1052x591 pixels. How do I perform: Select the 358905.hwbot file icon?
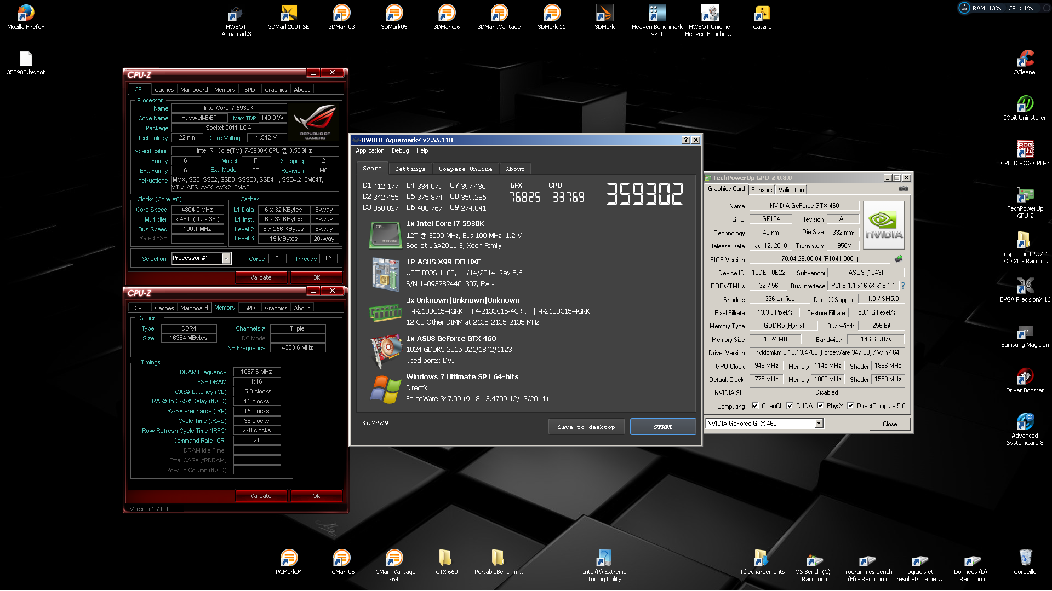[26, 62]
